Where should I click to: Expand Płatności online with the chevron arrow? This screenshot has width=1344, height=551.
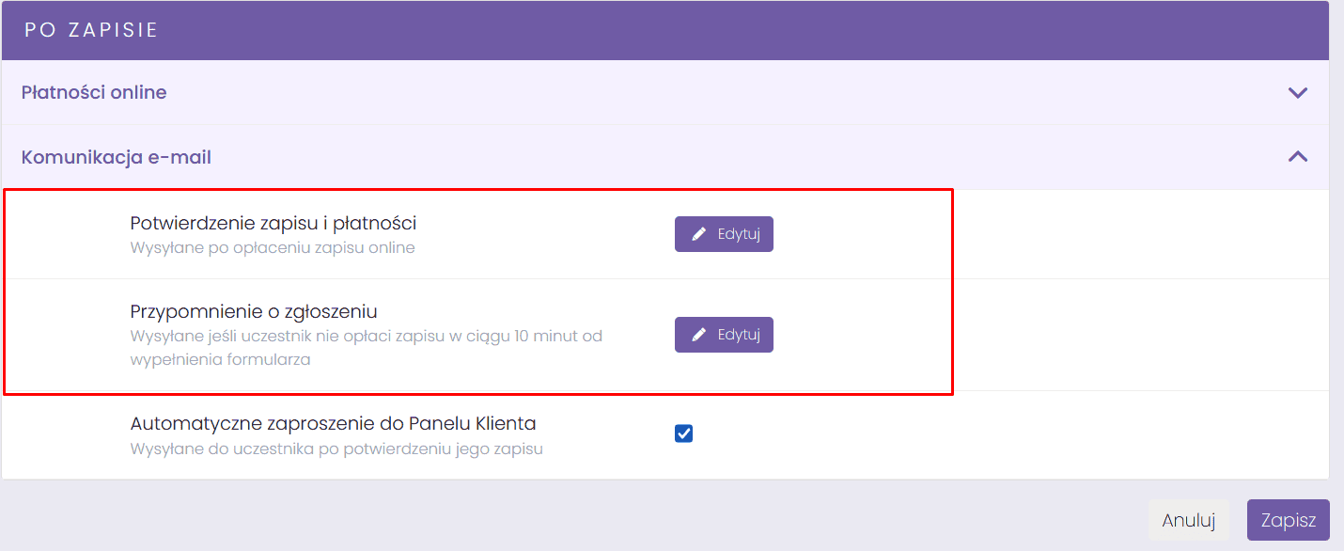[x=1297, y=93]
